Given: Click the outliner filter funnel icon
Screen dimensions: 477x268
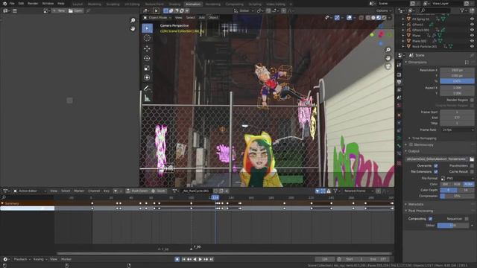Looking at the screenshot, I should (462, 10).
